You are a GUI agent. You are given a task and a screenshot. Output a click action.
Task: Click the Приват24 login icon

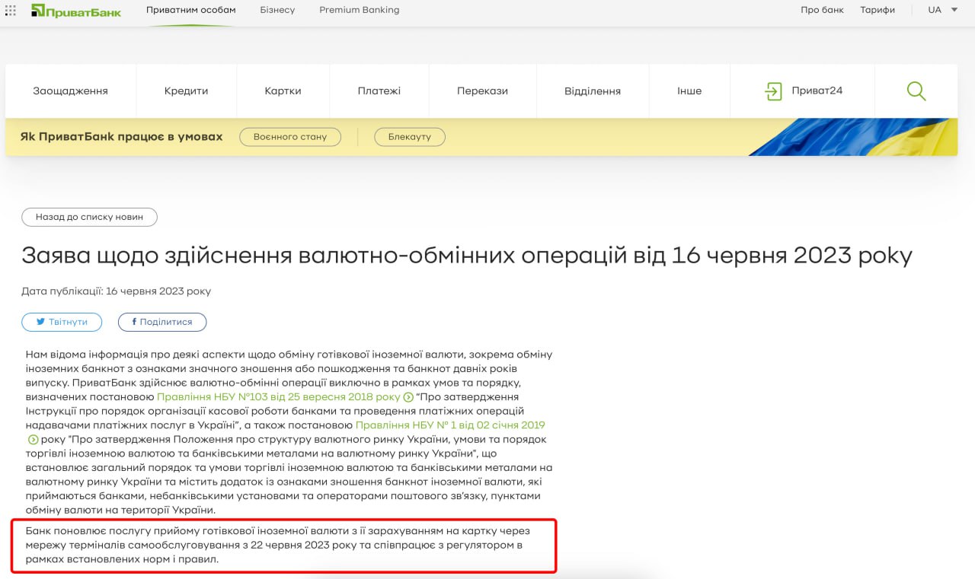773,91
